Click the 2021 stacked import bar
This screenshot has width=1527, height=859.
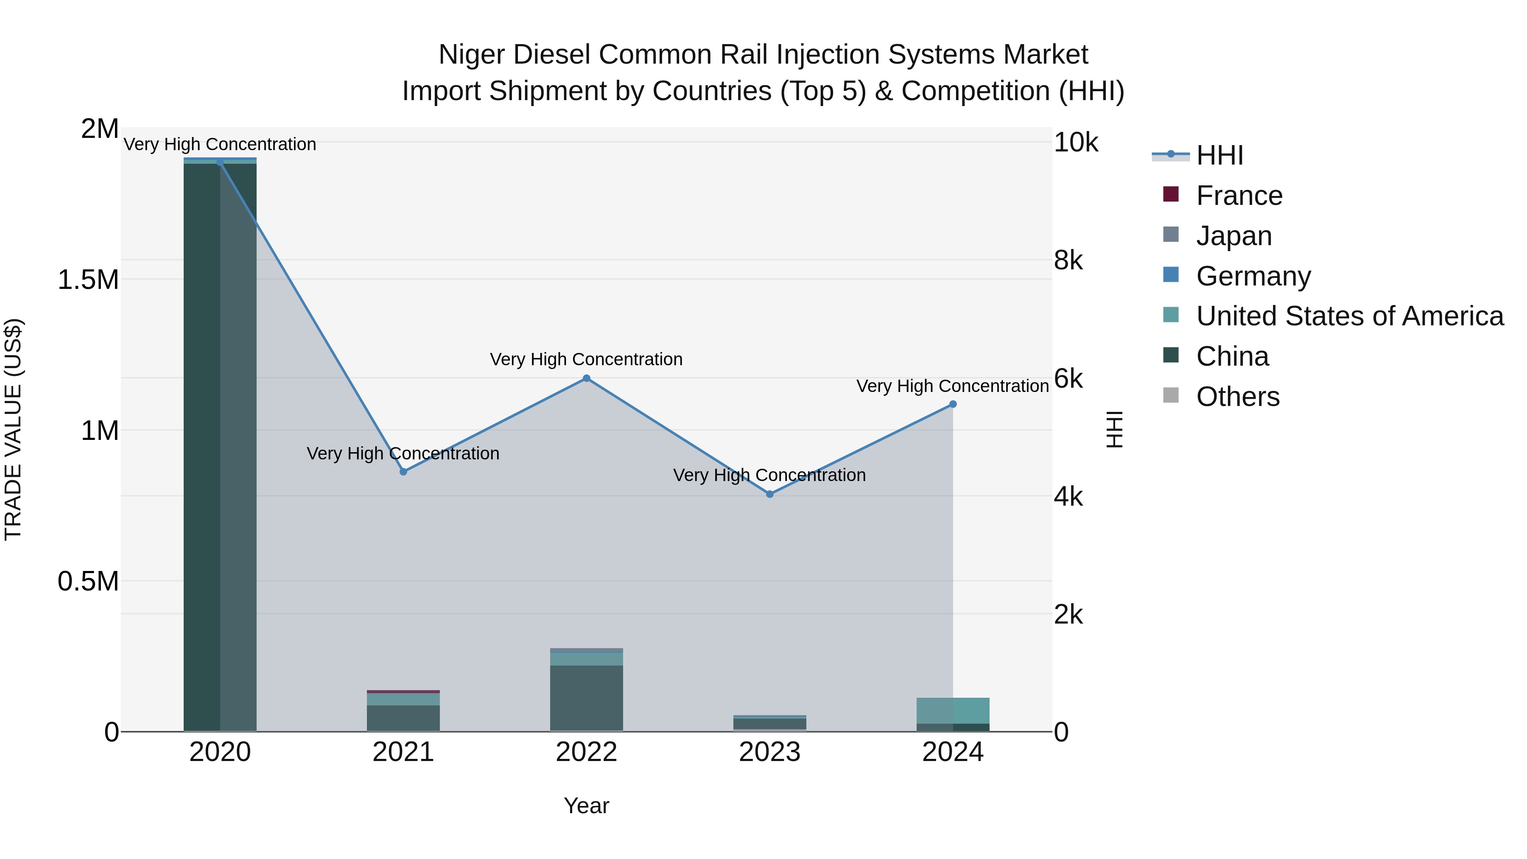[x=403, y=711]
